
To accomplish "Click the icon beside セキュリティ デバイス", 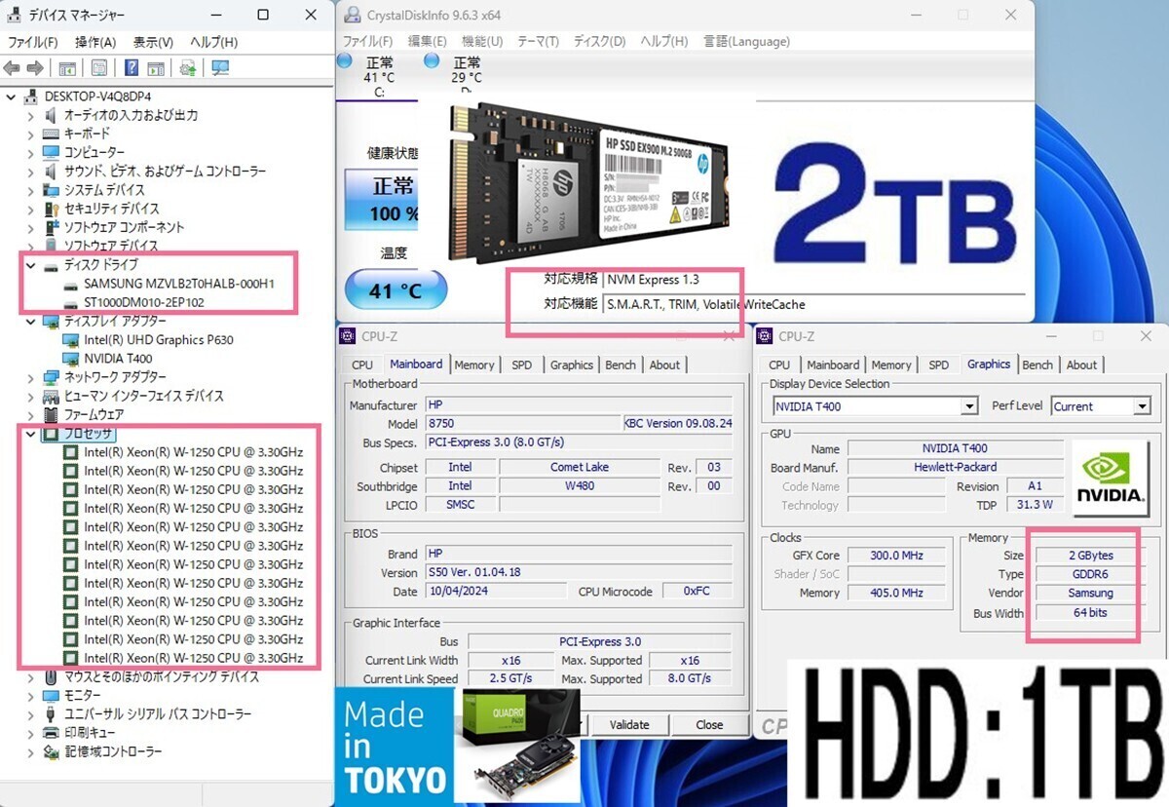I will coord(51,209).
